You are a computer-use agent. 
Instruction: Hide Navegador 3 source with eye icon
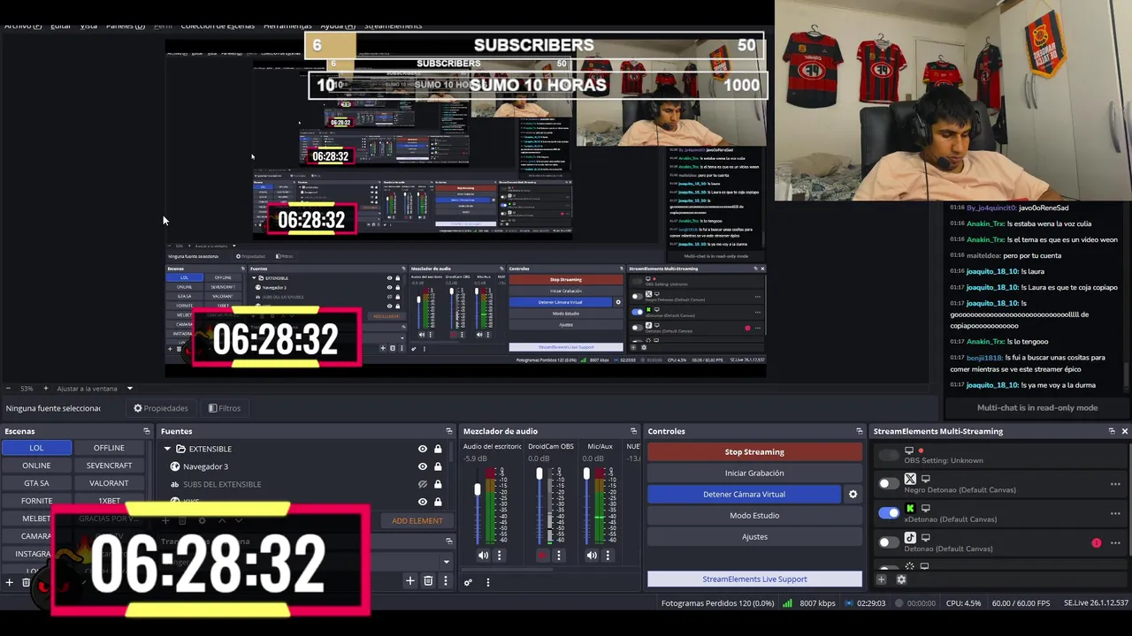[422, 466]
